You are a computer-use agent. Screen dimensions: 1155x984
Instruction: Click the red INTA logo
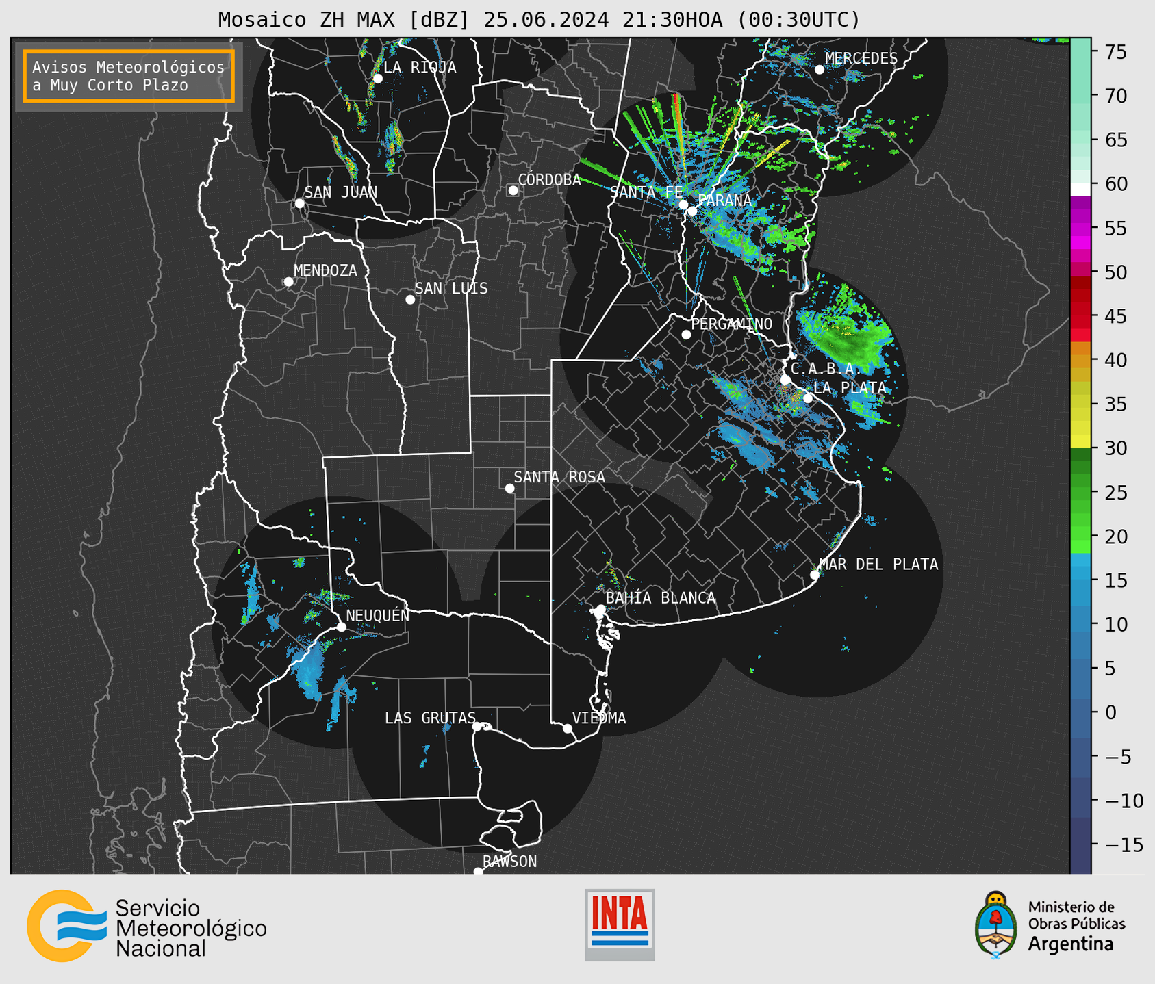tap(620, 924)
